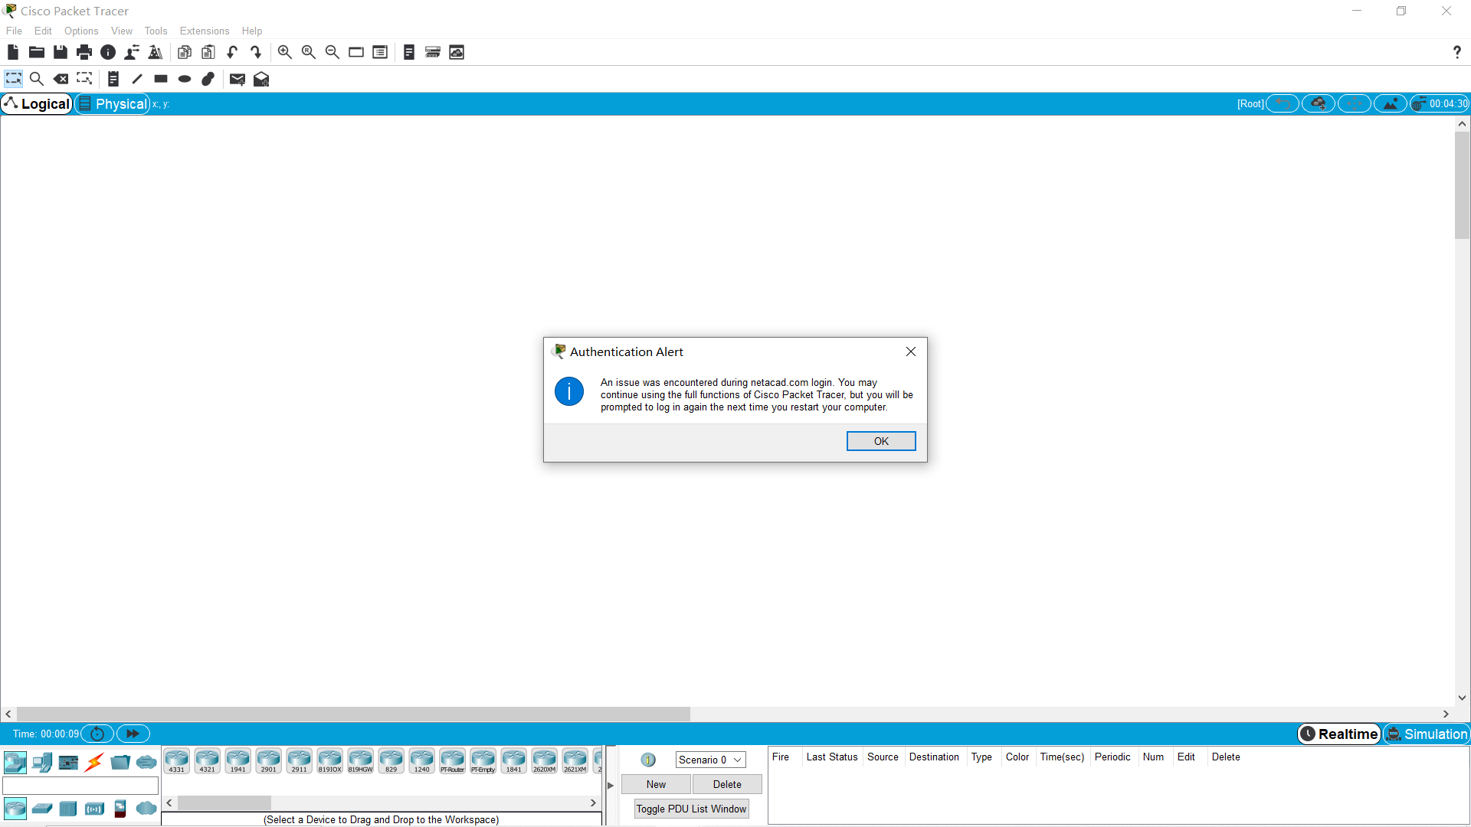1471x827 pixels.
Task: Choose the Switches subcategory icon
Action: 42,808
